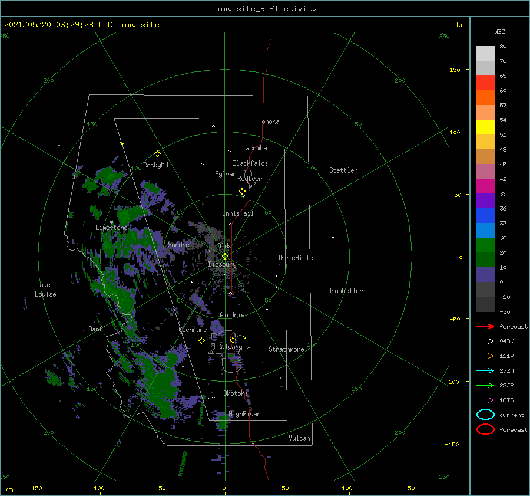Click the asterisk marker east of Innisfail

(x=280, y=202)
